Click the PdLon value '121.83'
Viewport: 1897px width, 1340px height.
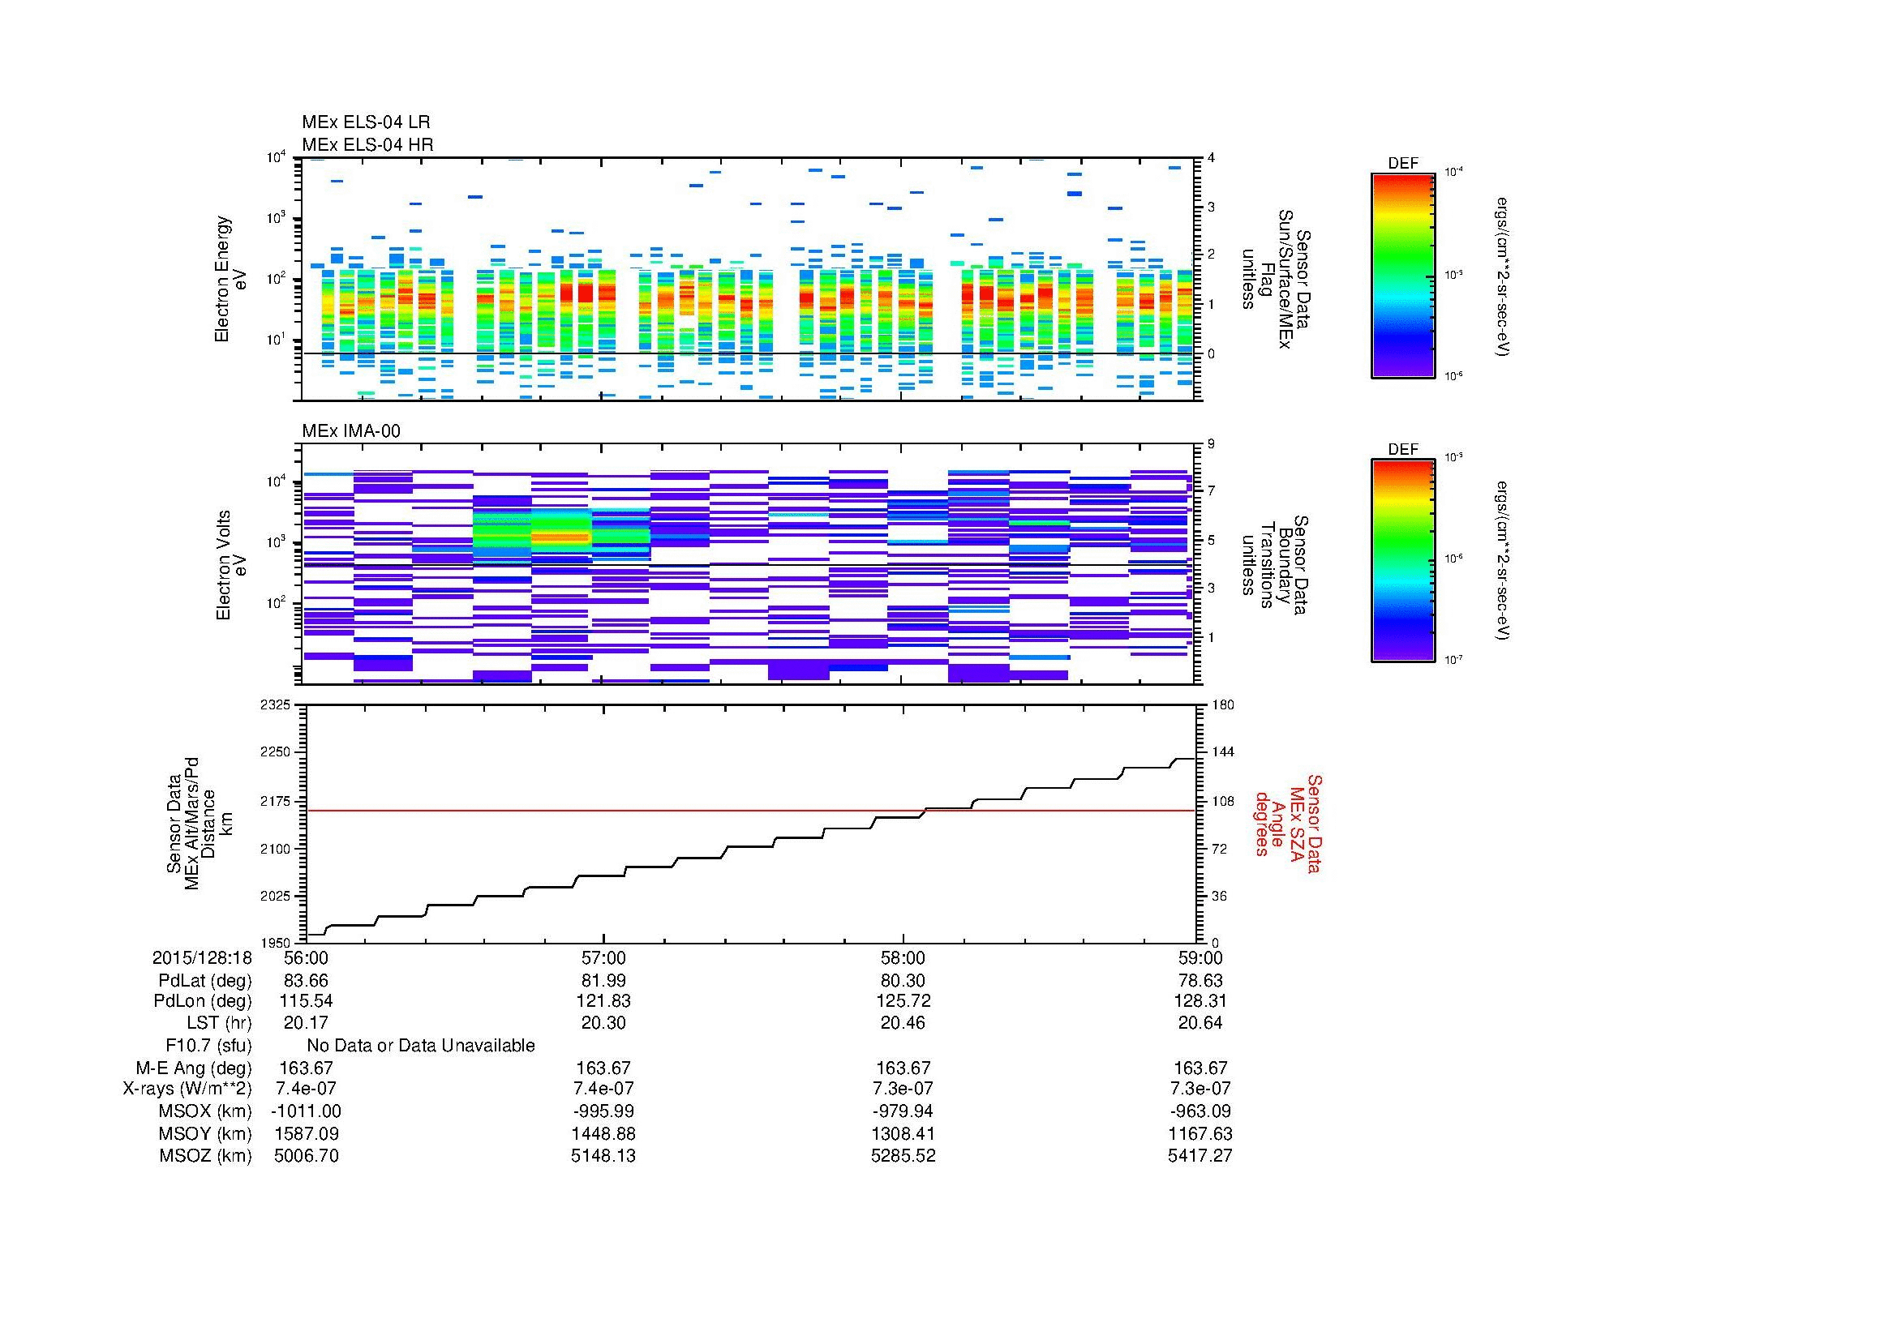604,1001
